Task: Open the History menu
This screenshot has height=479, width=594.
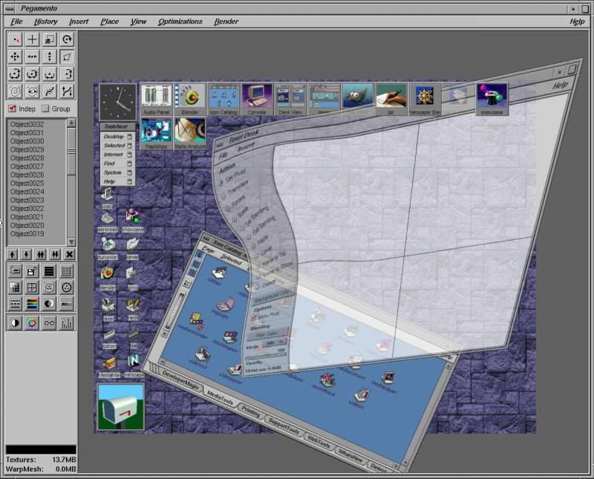Action: (x=46, y=22)
